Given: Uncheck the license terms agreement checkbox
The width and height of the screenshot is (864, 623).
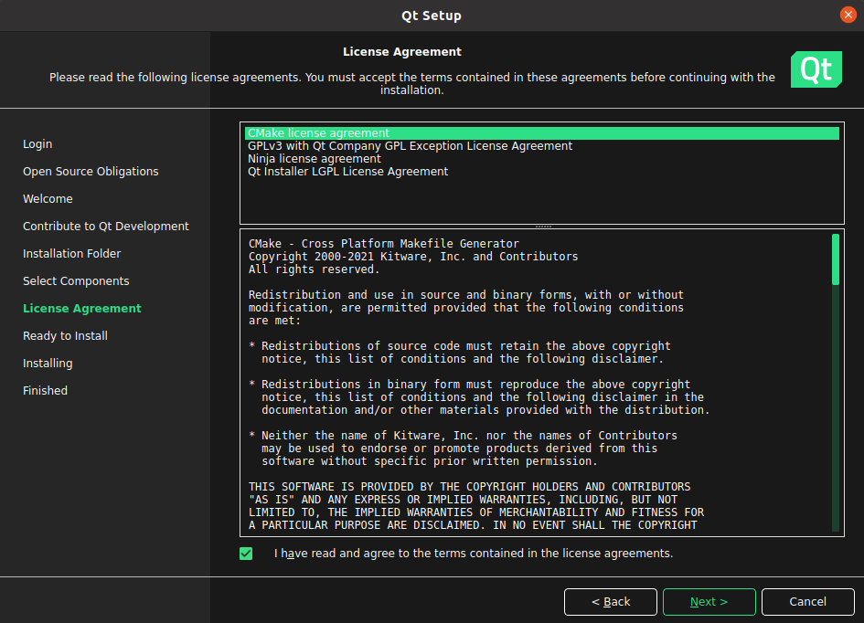Looking at the screenshot, I should 246,554.
